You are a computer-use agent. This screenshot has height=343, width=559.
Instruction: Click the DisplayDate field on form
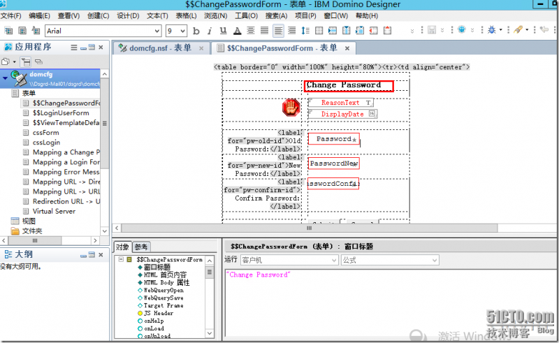click(342, 114)
